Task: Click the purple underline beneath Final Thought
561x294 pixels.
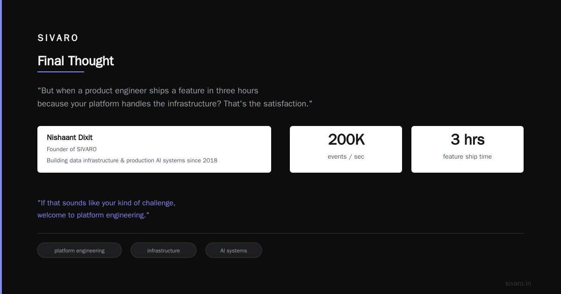Action: pos(61,72)
